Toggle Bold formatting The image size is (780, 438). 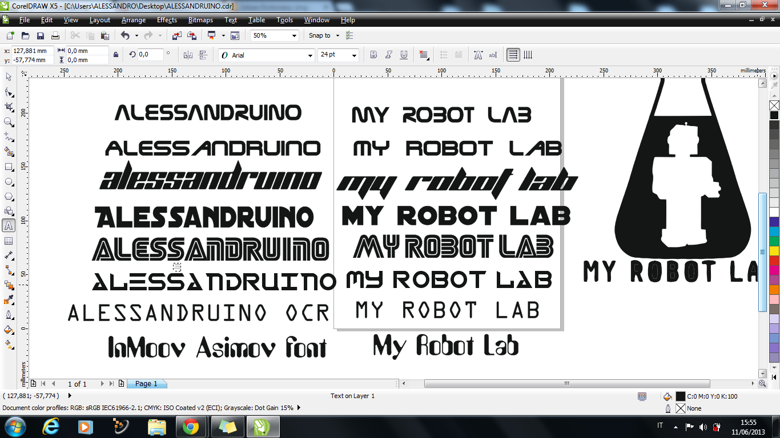373,55
